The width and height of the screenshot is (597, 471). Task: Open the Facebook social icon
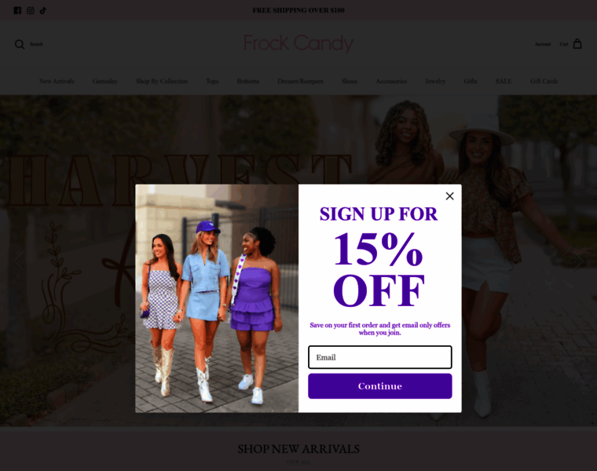17,11
